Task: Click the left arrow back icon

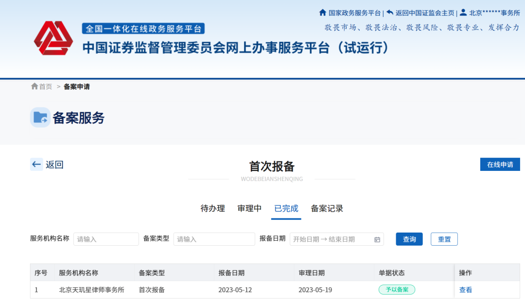Action: pyautogui.click(x=36, y=164)
